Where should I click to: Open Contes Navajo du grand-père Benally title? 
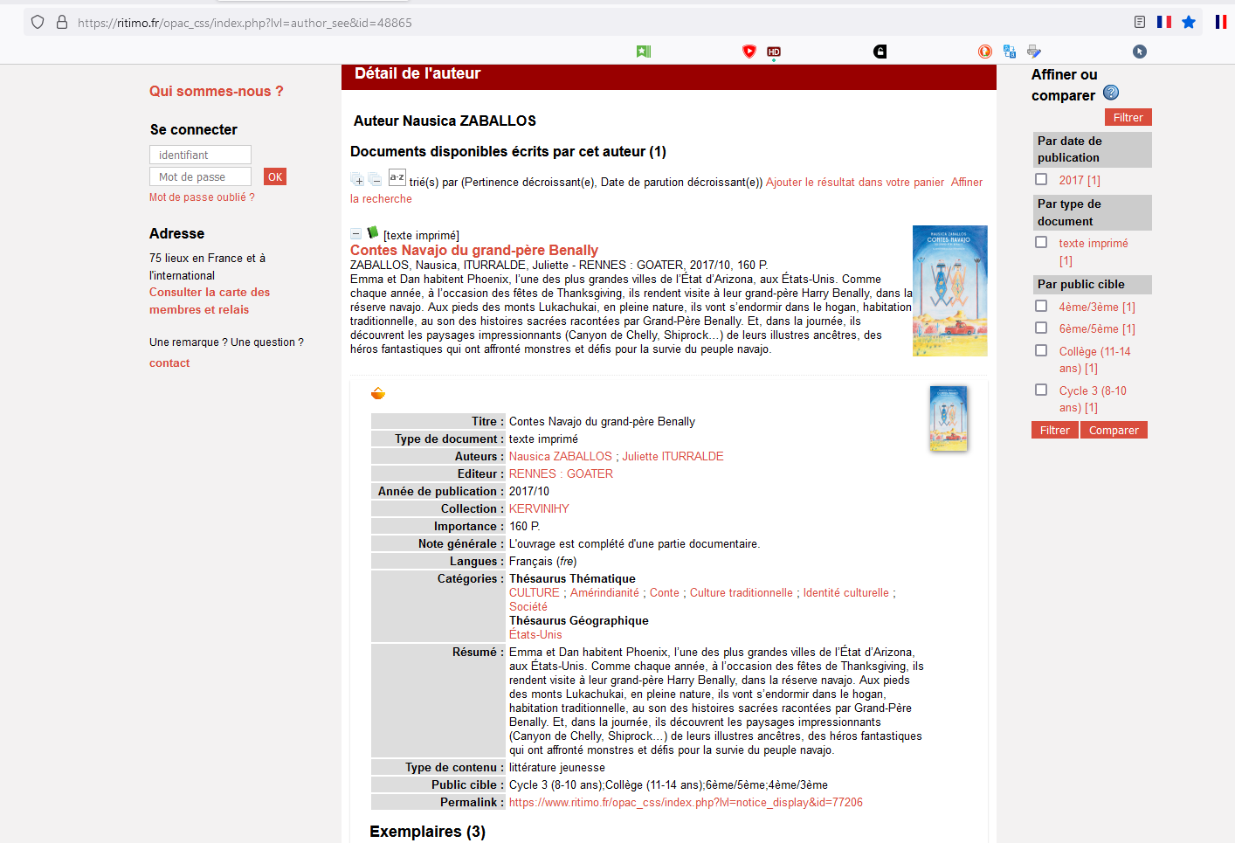click(x=474, y=250)
